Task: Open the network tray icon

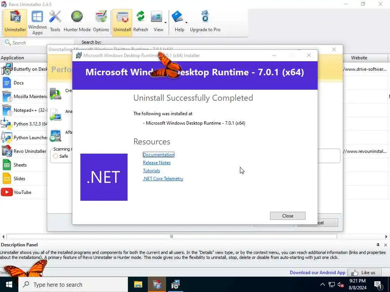Action: (x=331, y=284)
